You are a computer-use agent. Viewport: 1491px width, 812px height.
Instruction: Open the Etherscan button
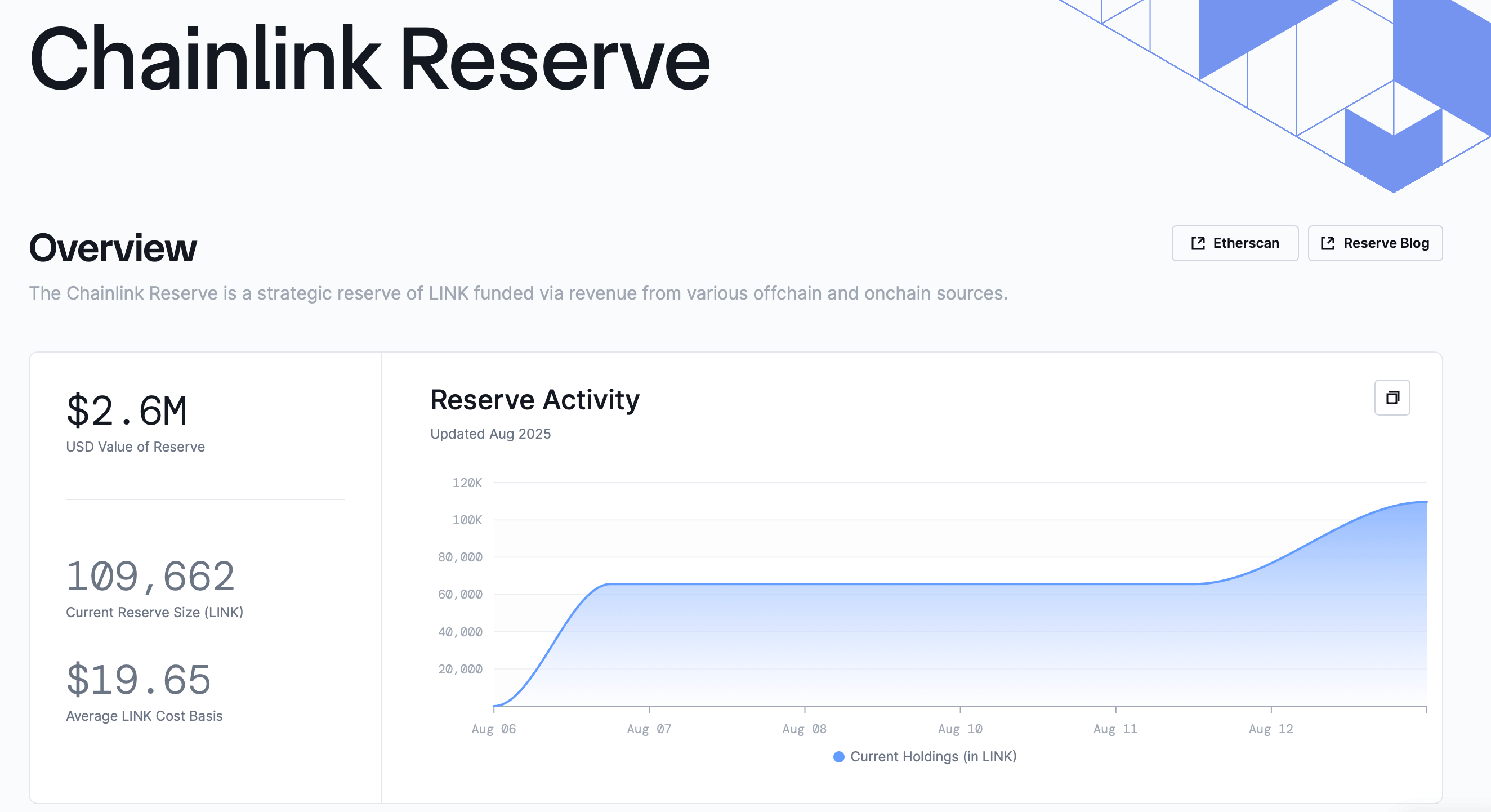(1235, 243)
